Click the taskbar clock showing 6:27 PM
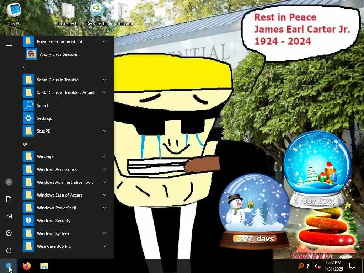364x273 pixels. [333, 266]
